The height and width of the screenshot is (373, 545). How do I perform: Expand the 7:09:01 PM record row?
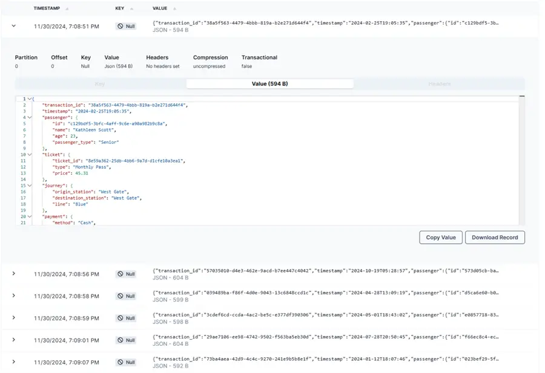coord(13,340)
